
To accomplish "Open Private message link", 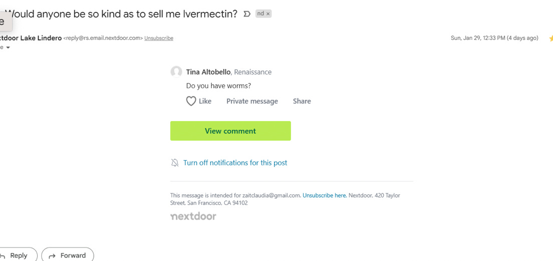I will [252, 101].
